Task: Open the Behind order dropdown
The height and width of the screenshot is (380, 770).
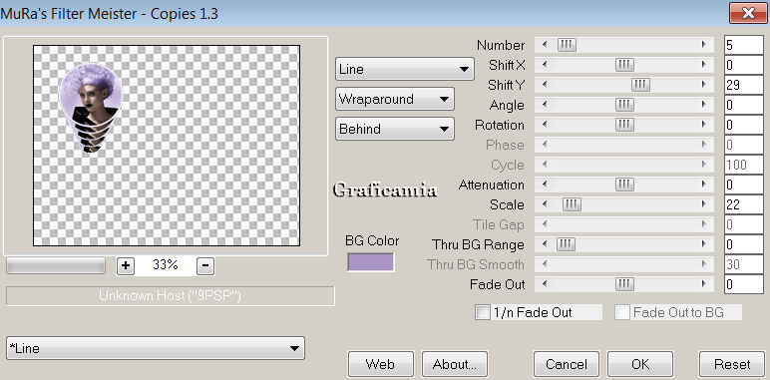Action: 395,129
